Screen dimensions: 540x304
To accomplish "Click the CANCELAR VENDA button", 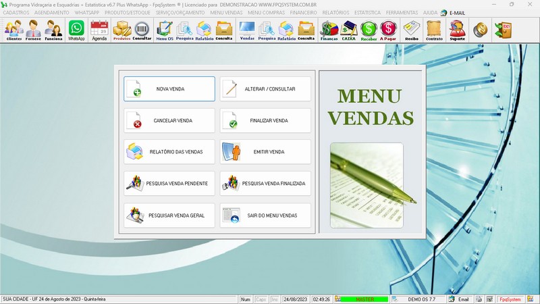I will click(x=169, y=121).
